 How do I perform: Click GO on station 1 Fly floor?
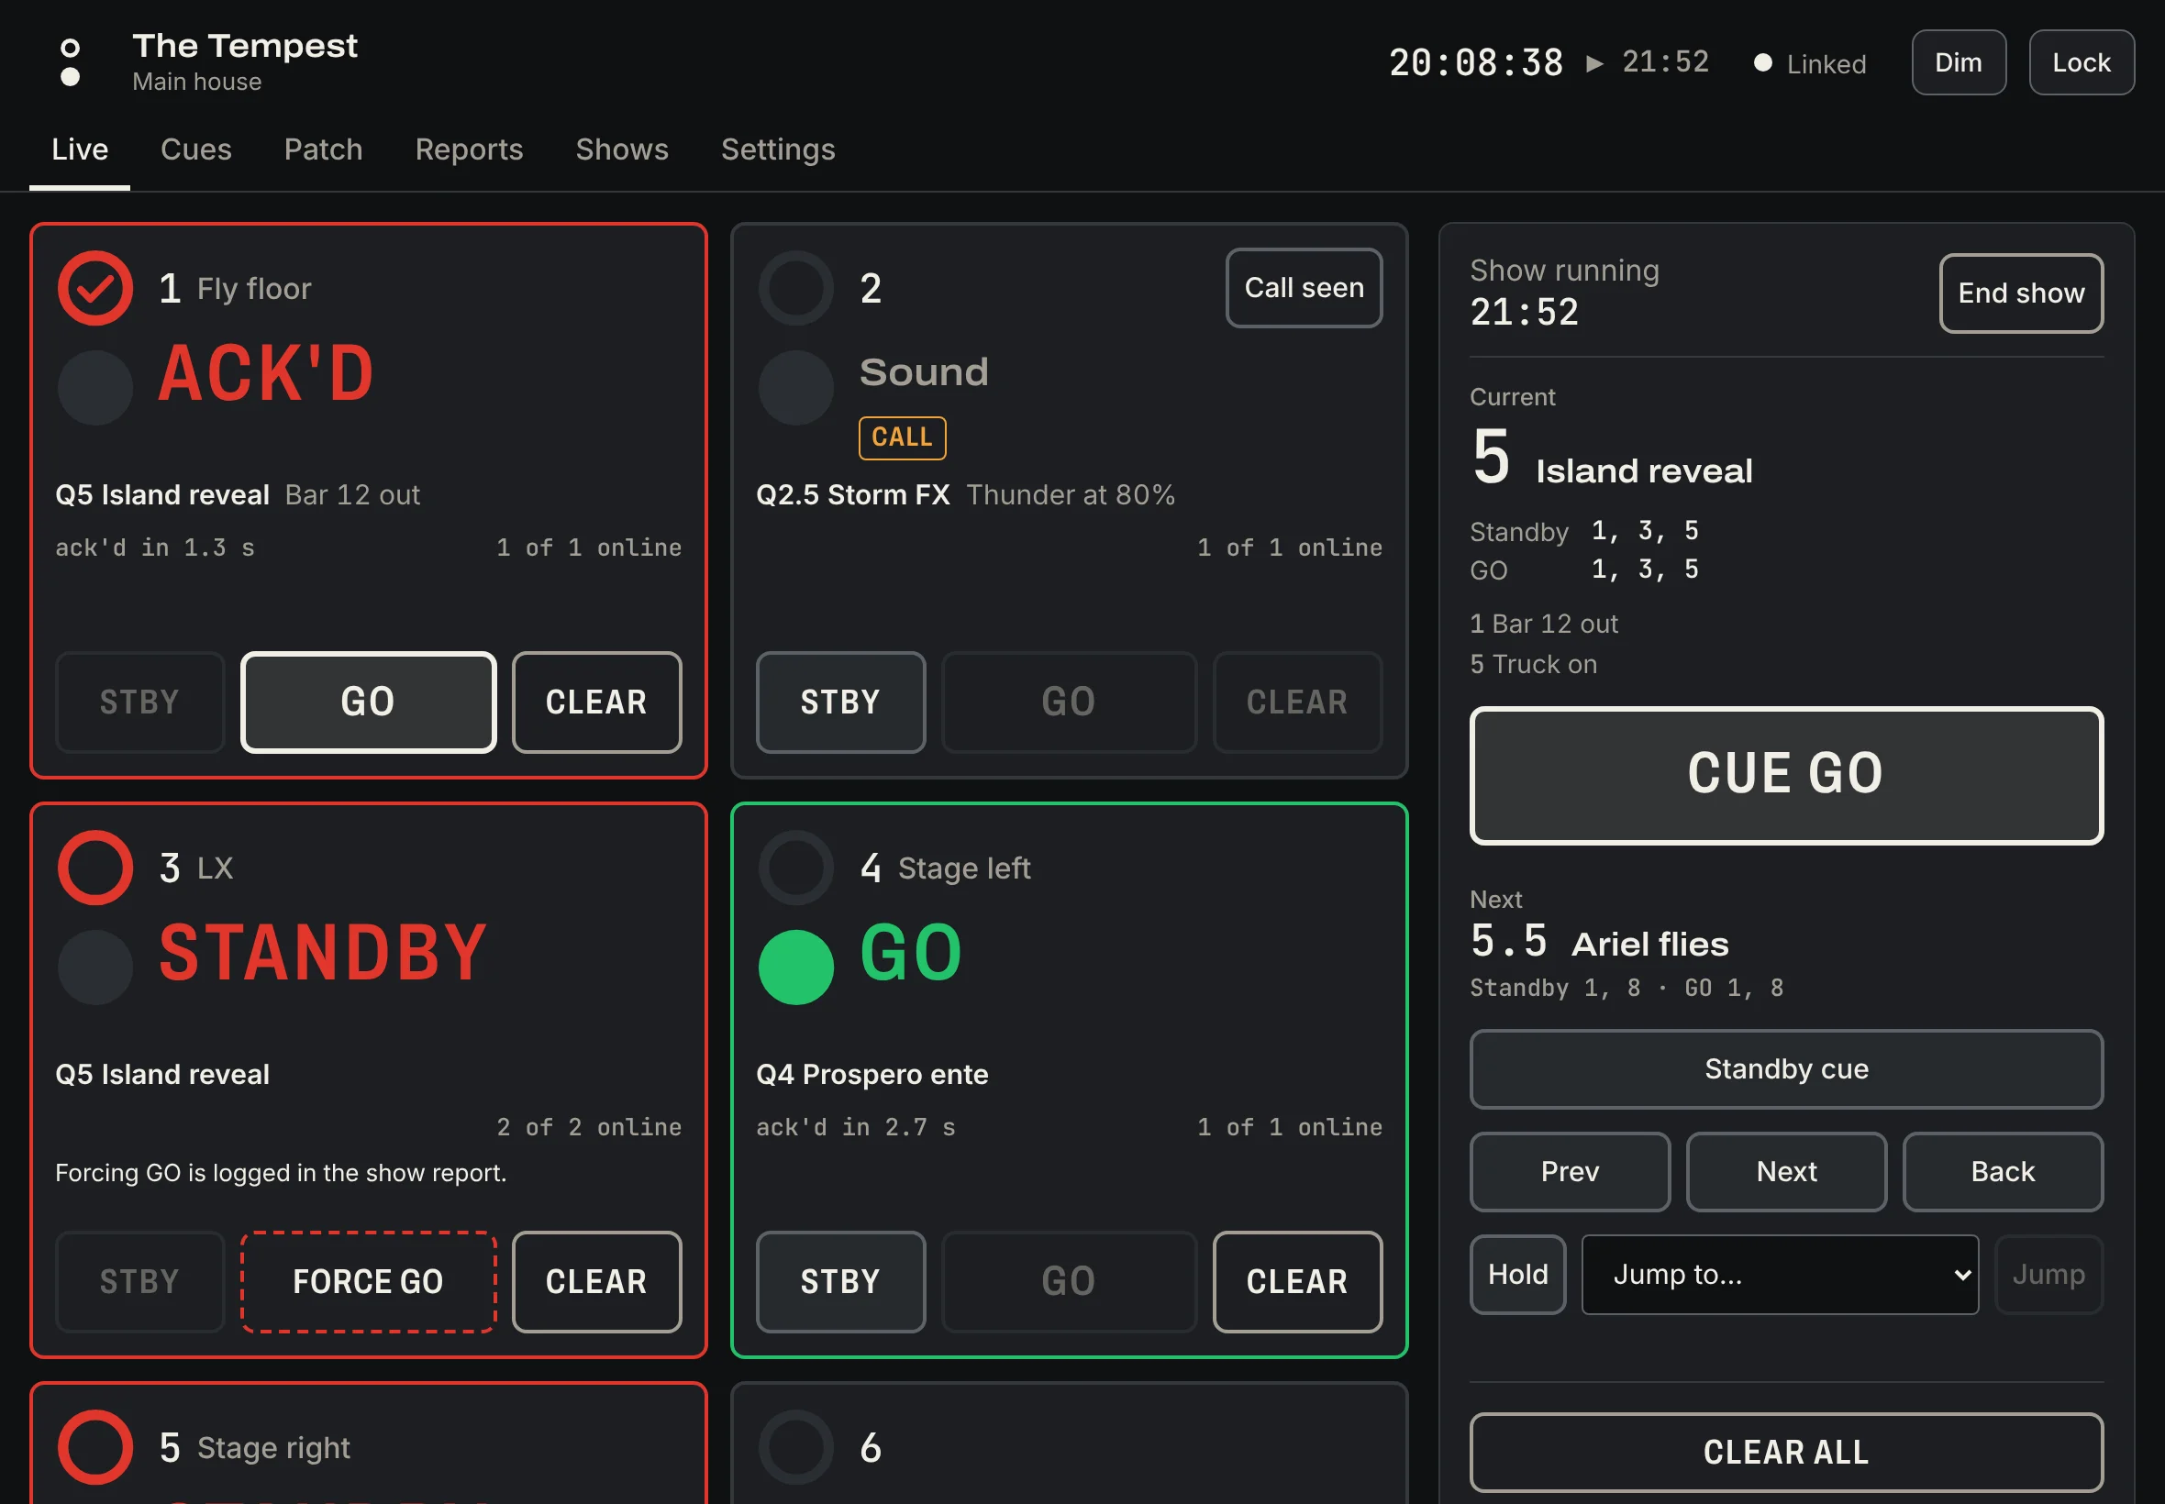[368, 702]
